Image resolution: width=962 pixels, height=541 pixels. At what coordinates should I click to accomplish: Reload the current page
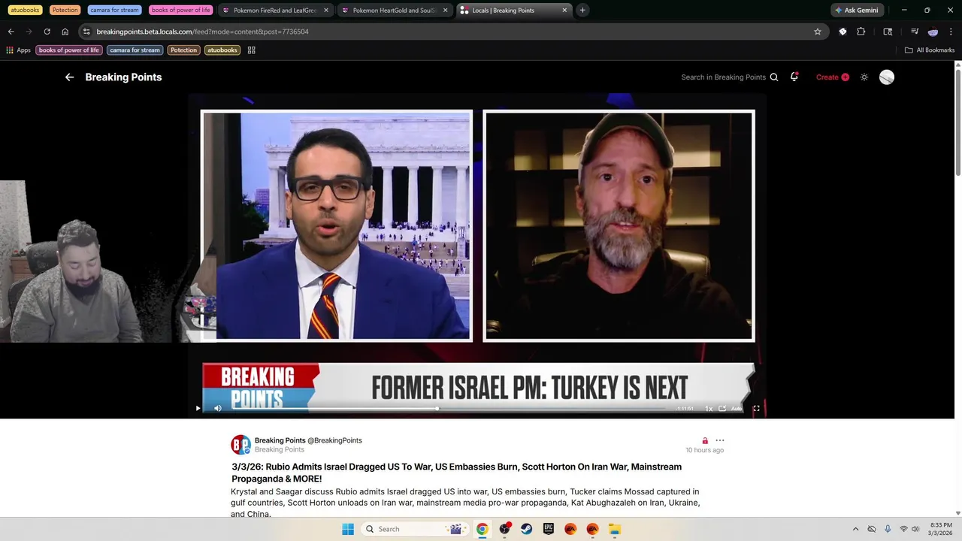(47, 32)
